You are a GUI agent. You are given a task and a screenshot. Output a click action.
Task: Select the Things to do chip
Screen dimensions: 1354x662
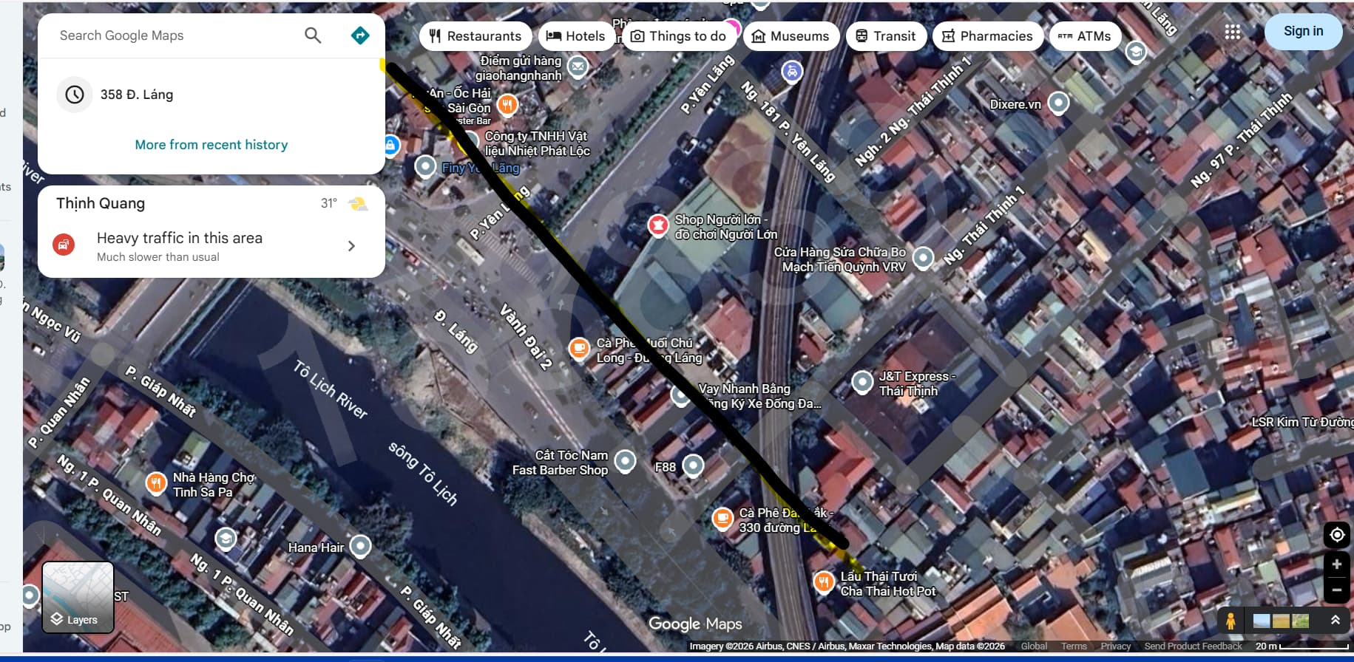679,36
